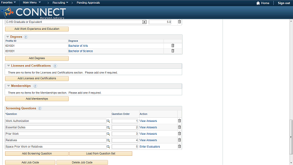
Task: Click the Add Memberships button
Action: (x=37, y=99)
